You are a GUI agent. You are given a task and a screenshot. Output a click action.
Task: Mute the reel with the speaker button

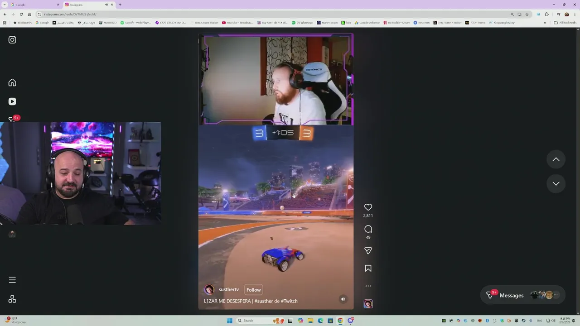(x=343, y=299)
